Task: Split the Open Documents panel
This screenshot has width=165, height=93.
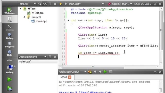Action: [x=50, y=57]
